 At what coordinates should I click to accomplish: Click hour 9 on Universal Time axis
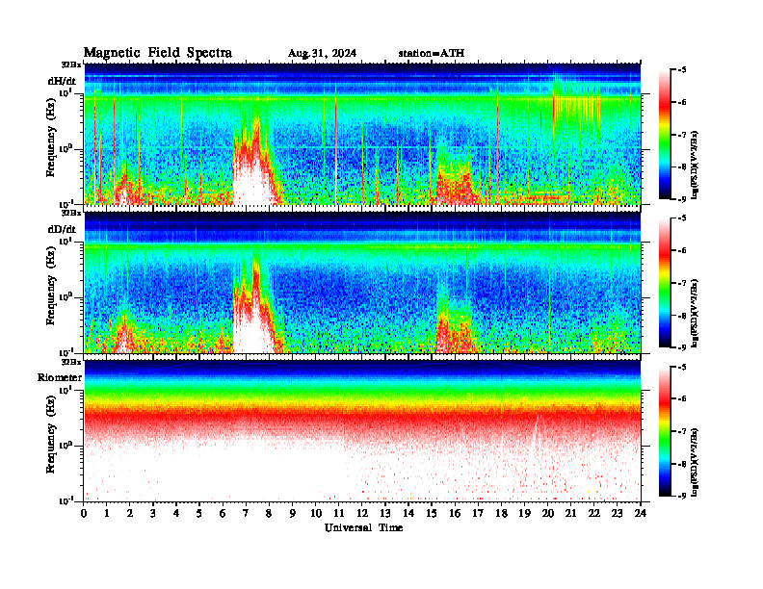point(293,513)
